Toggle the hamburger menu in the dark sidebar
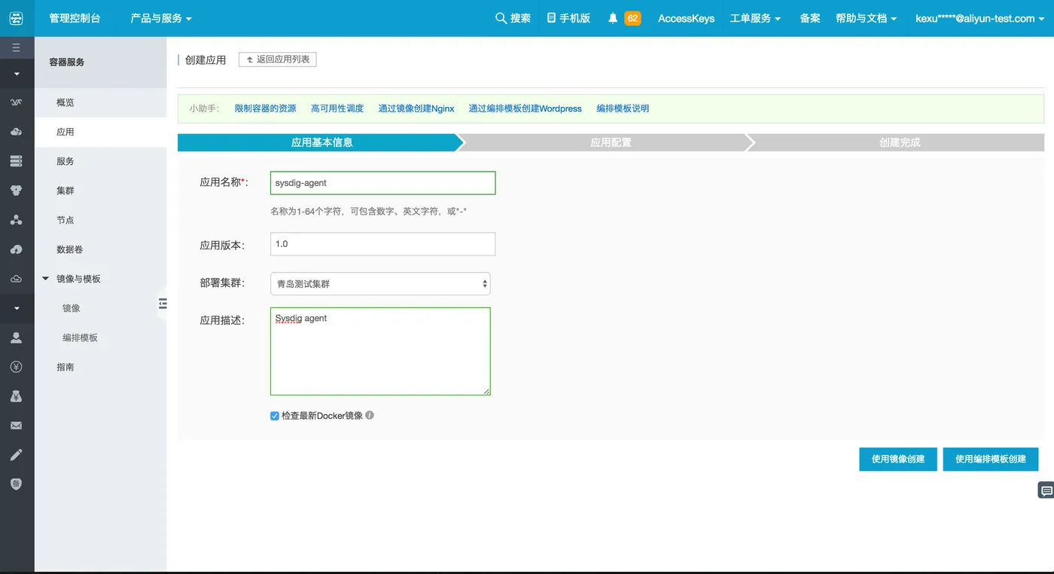Screen dimensions: 1054x574 (x=17, y=47)
